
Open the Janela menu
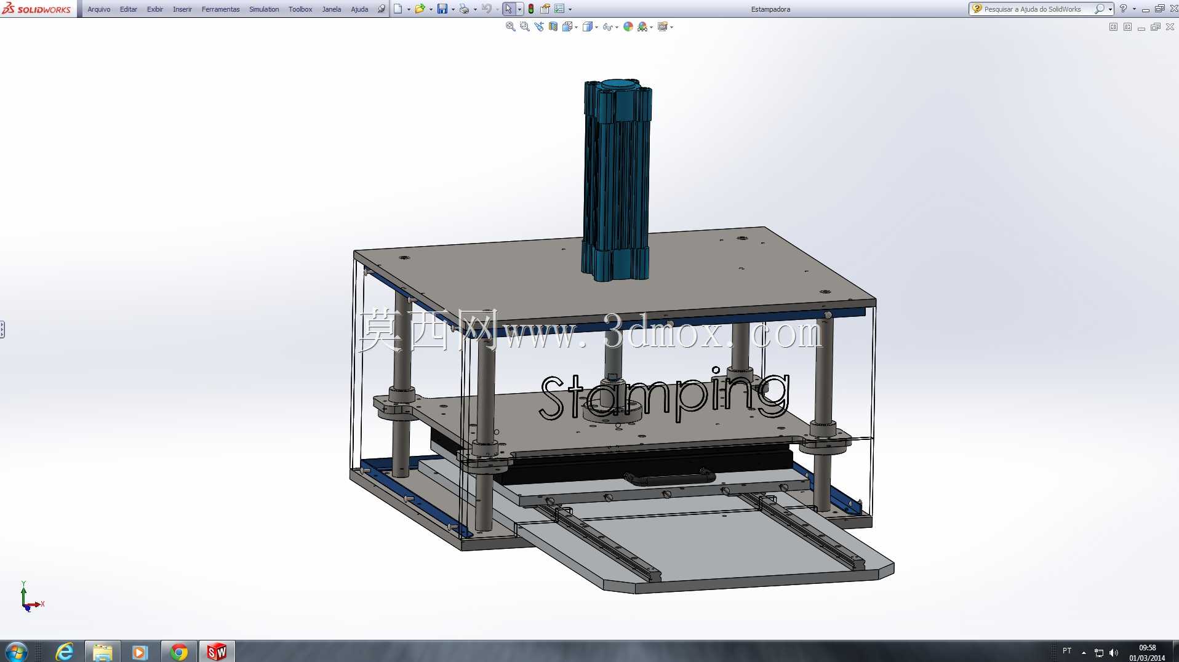331,9
